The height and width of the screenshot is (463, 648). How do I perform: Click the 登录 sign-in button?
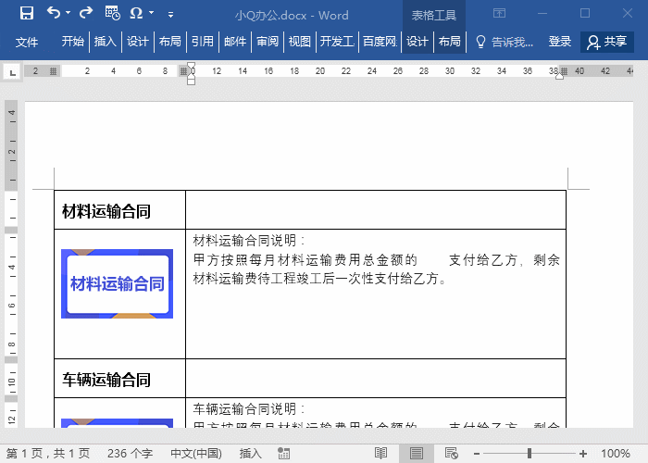point(559,42)
